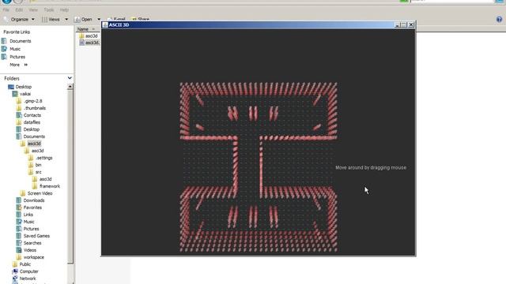Open the Name column dropdown arrow
The width and height of the screenshot is (506, 284).
coord(93,29)
